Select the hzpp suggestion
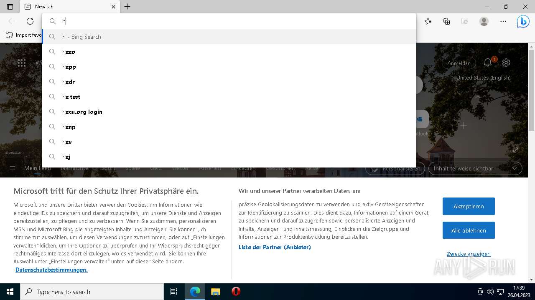The height and width of the screenshot is (300, 535). pyautogui.click(x=229, y=67)
